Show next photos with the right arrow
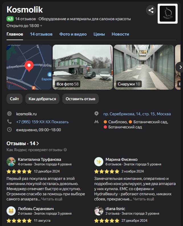The image size is (183, 226). point(180,67)
